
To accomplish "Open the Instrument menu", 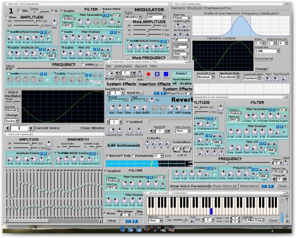I will tap(123, 66).
